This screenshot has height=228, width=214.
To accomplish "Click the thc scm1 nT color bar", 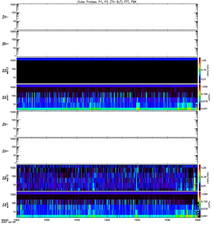I will [x=200, y=204].
